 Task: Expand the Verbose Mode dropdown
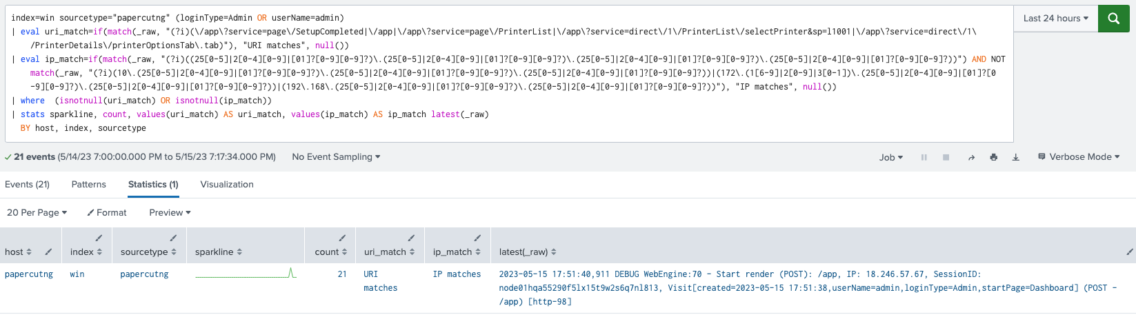(1079, 157)
